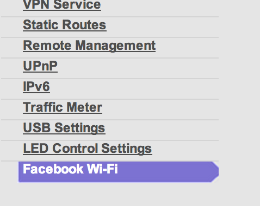The width and height of the screenshot is (260, 206).
Task: Open USB Settings
Action: point(64,128)
